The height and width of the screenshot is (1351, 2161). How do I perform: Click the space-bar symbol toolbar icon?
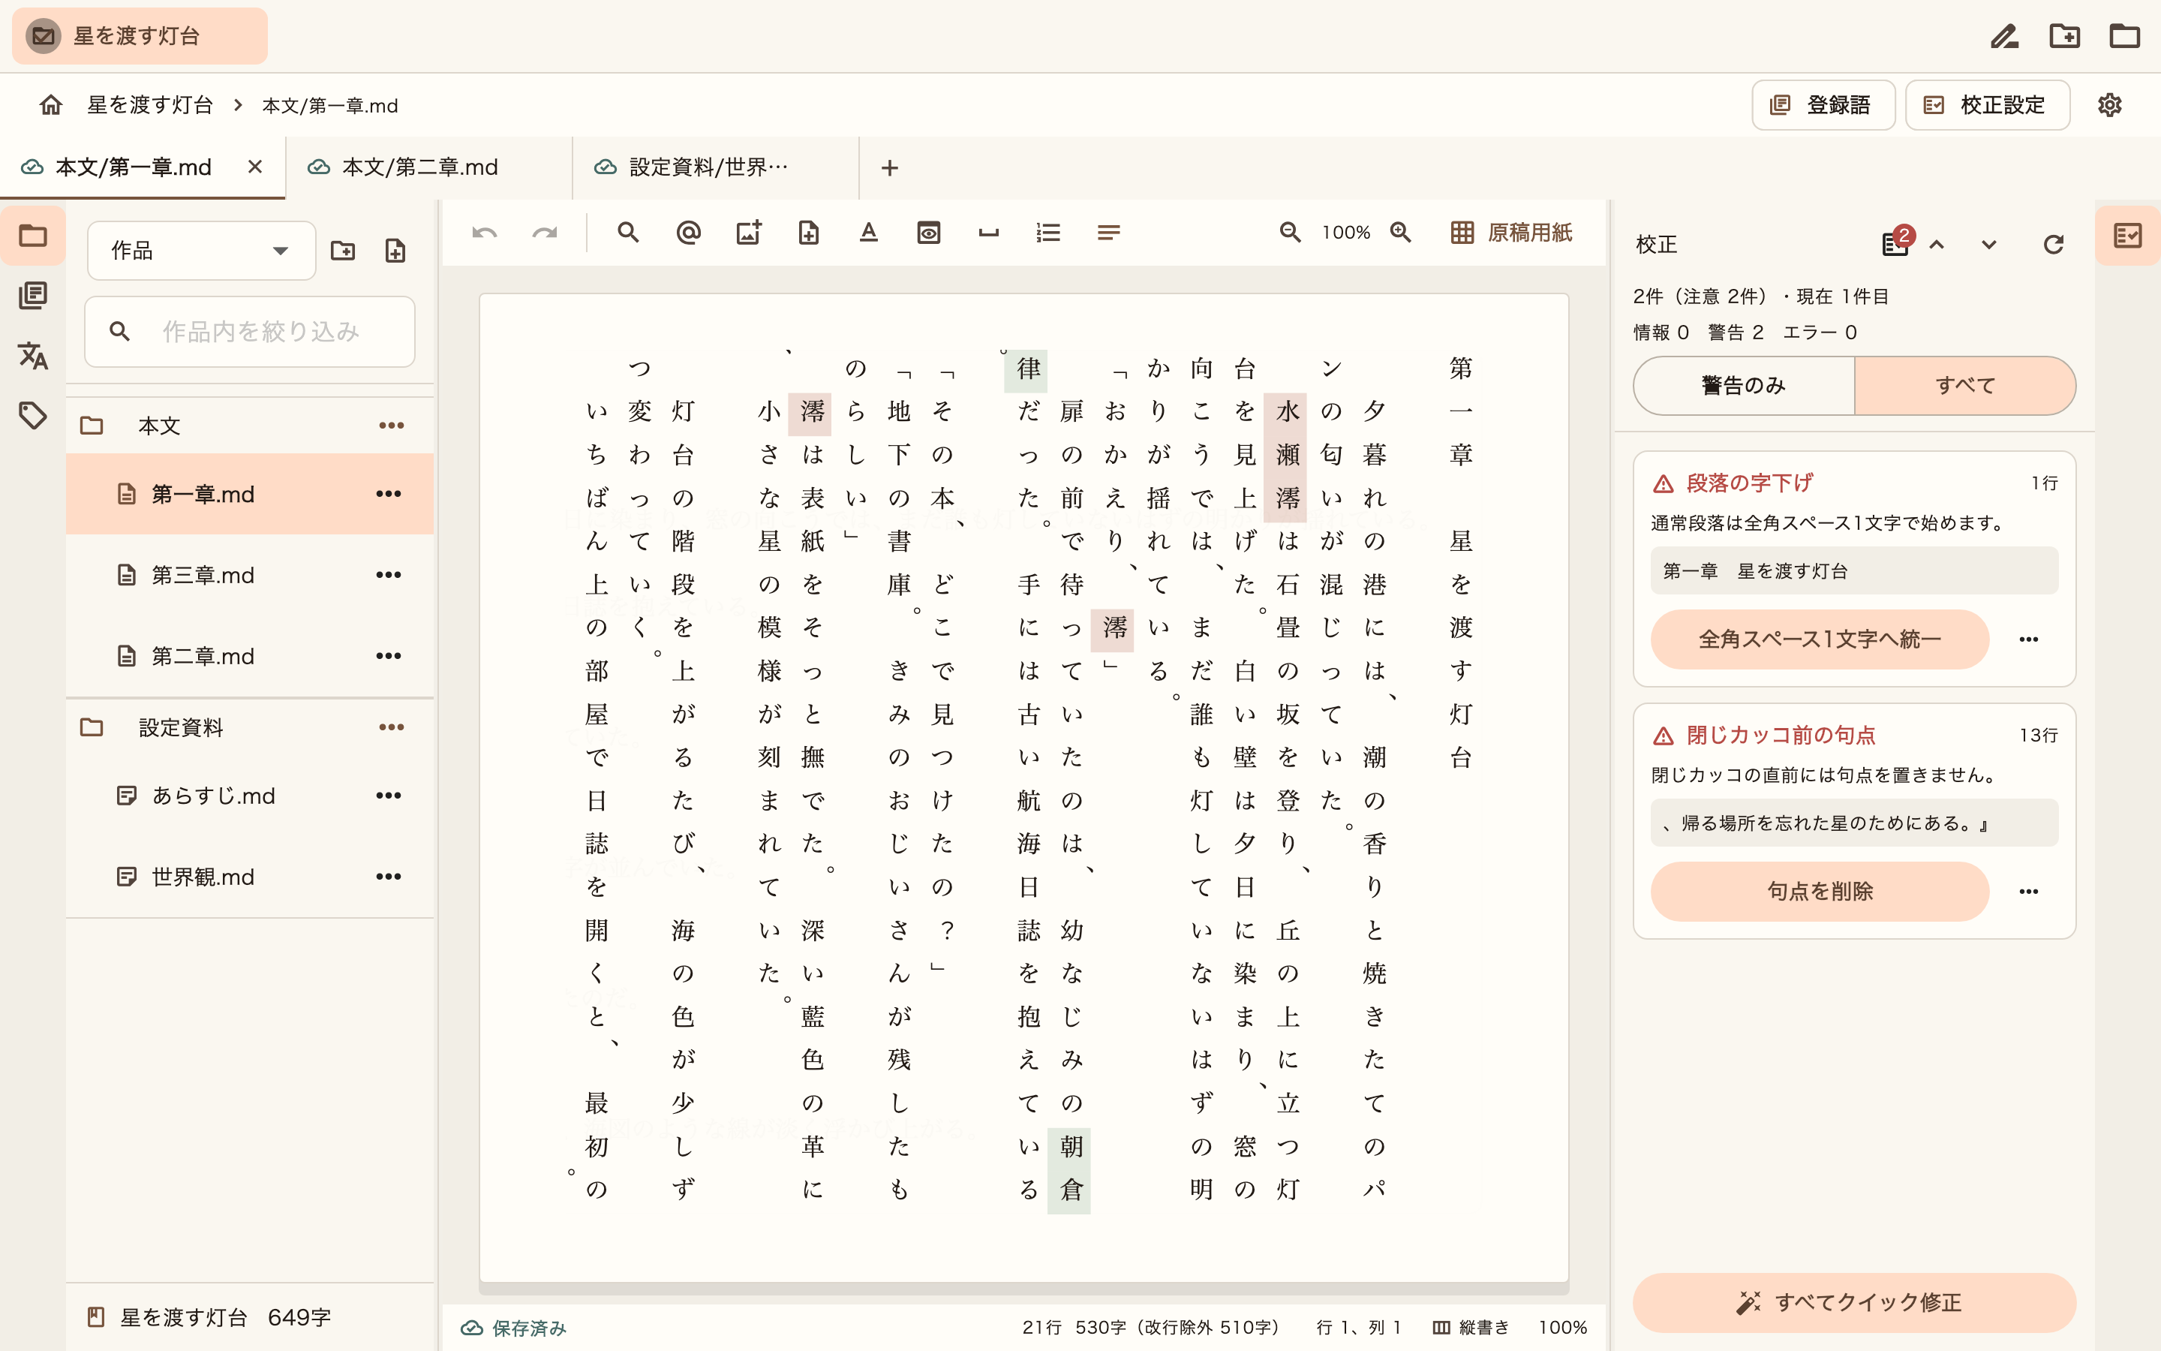pos(988,233)
